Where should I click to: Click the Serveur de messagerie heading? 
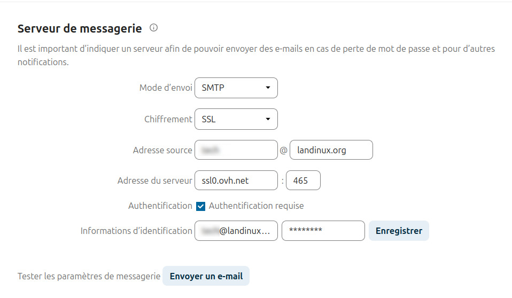click(80, 28)
